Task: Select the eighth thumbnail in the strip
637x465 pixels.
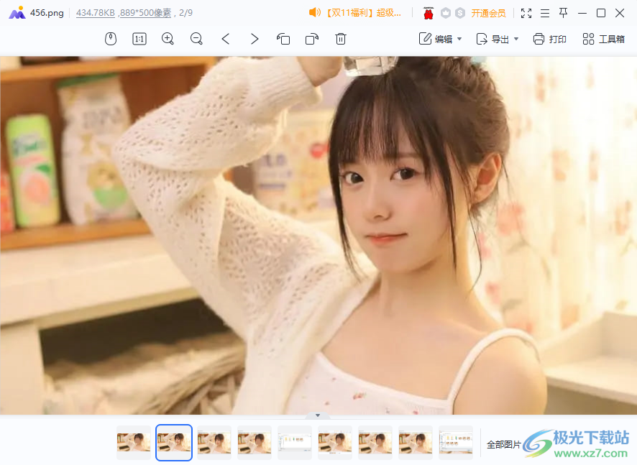Action: tap(415, 443)
